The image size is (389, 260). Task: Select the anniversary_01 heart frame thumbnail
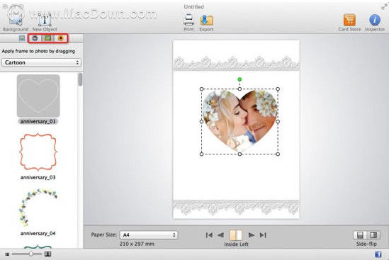[x=38, y=96]
